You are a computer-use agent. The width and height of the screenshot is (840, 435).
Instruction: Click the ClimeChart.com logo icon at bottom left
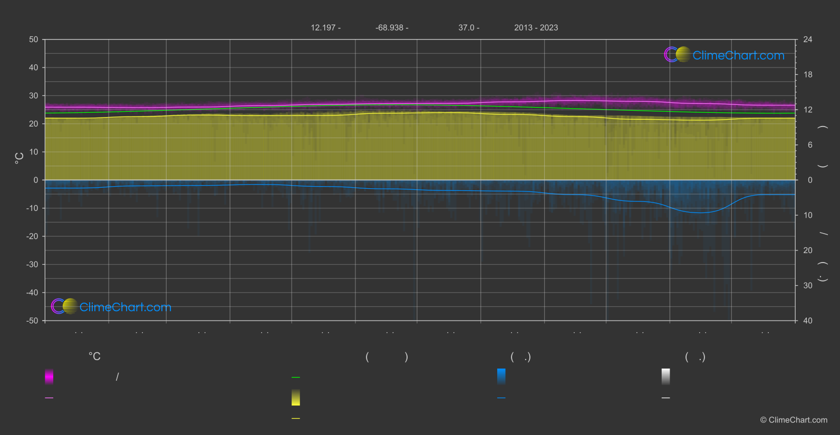tap(64, 306)
